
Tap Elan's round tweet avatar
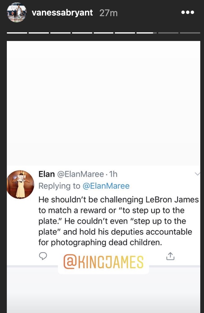click(20, 184)
